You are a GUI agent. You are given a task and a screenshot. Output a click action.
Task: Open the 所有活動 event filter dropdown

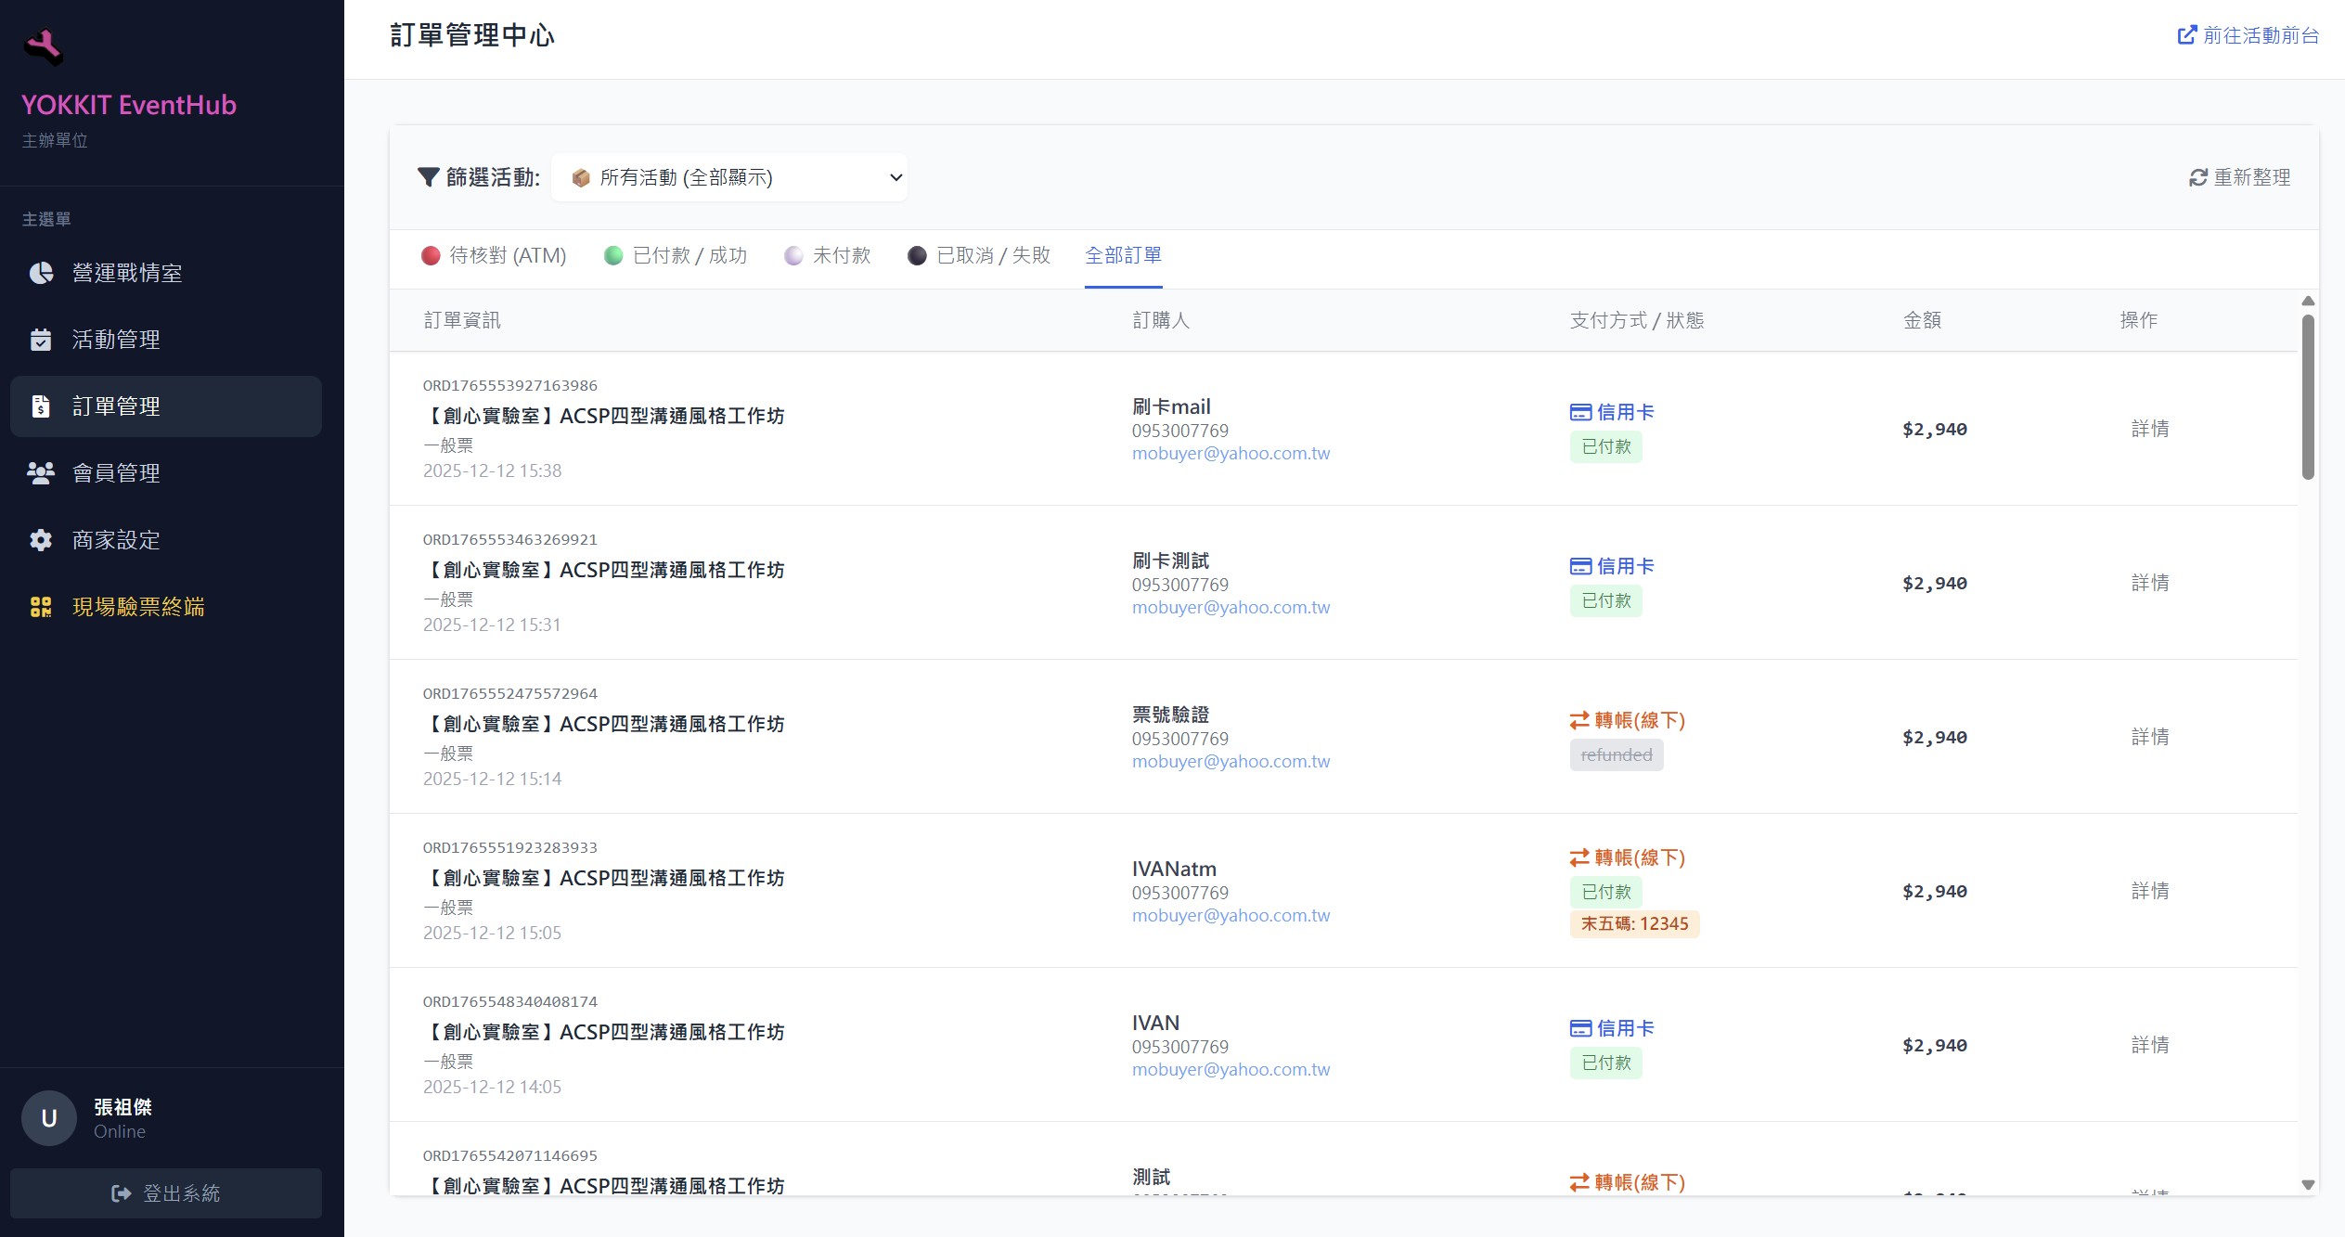(x=729, y=176)
